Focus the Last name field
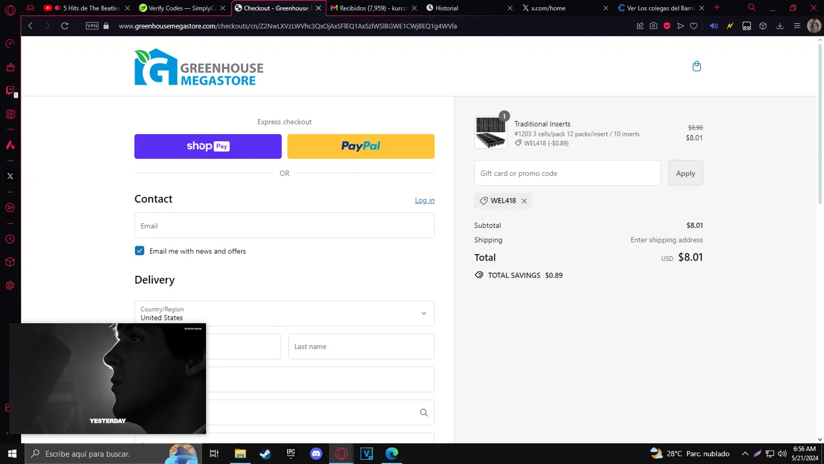824x464 pixels. [x=361, y=346]
